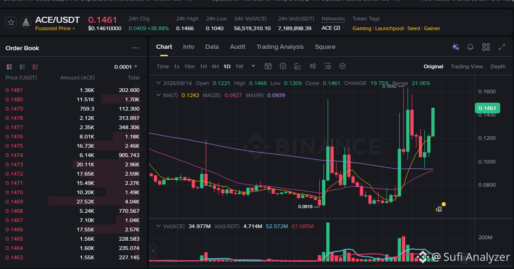Viewport: 514px width, 269px height.
Task: Expand the collapsed side panel arrow
Action: pyautogui.click(x=152, y=252)
